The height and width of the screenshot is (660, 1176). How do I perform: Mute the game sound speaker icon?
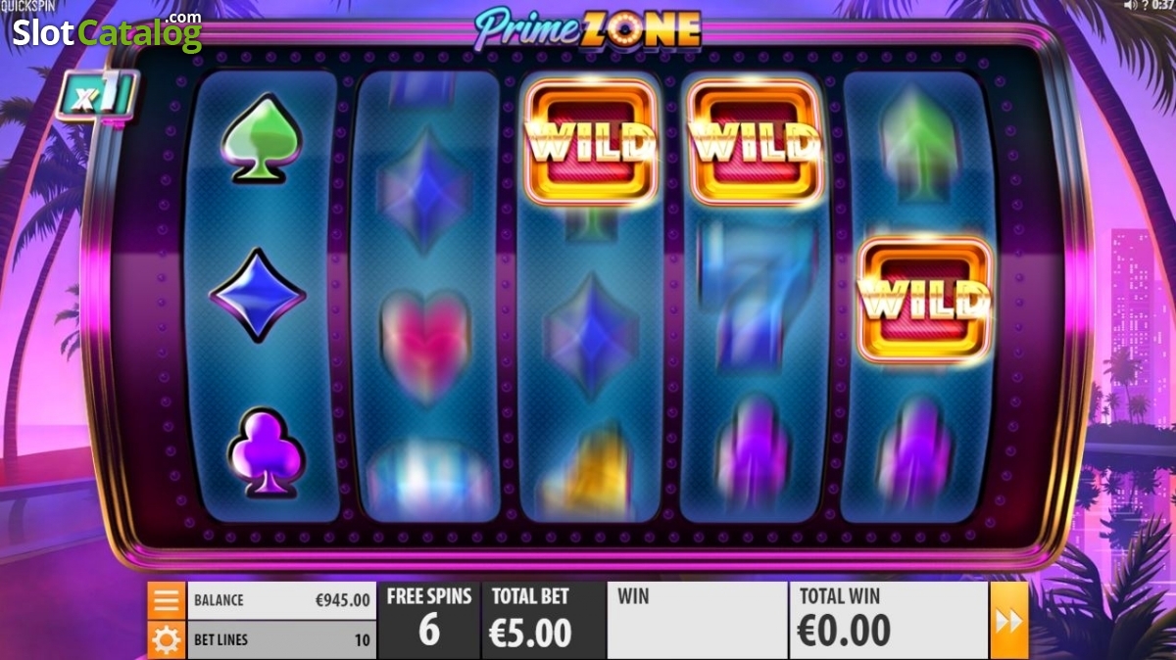click(1131, 5)
